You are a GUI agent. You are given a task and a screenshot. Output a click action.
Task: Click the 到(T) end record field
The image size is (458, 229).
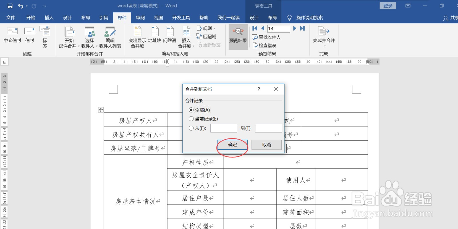tap(269, 128)
